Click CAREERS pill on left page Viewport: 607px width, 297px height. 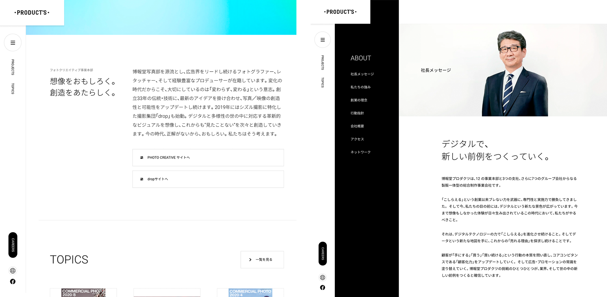click(13, 245)
